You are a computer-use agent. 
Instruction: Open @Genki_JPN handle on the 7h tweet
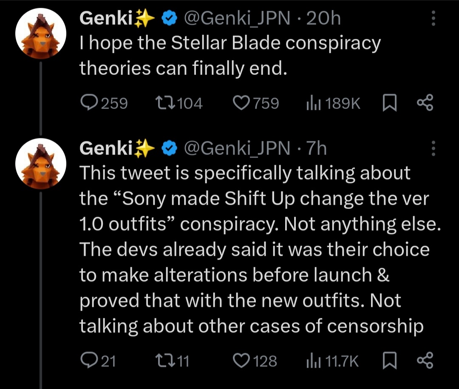[x=237, y=148]
